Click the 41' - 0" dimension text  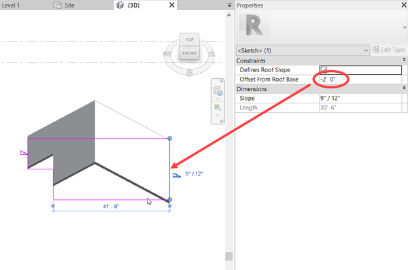pos(111,207)
